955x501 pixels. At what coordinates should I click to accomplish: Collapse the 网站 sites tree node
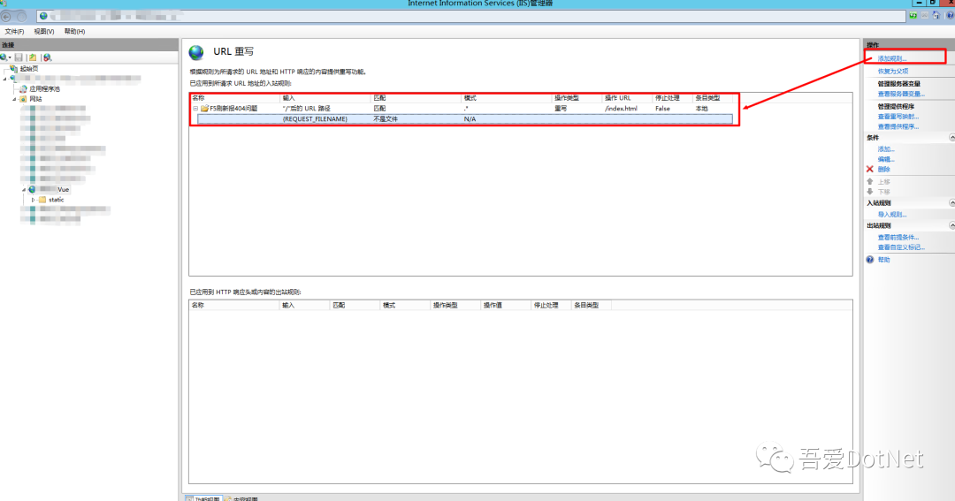pyautogui.click(x=14, y=99)
